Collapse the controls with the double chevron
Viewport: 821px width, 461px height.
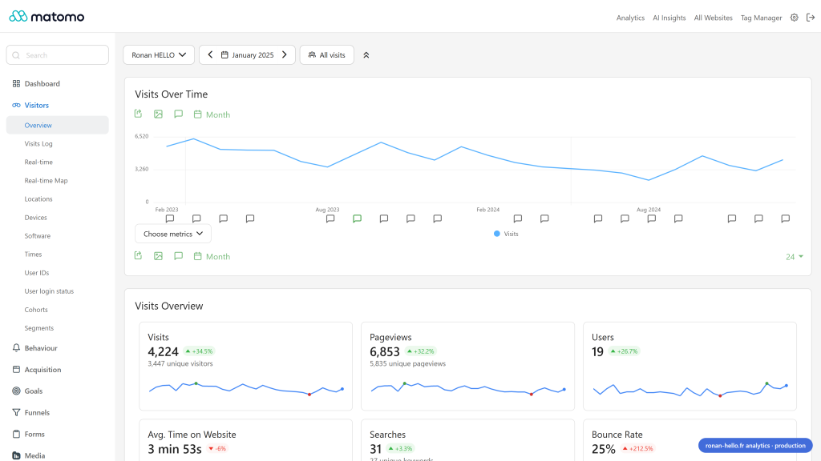point(366,55)
